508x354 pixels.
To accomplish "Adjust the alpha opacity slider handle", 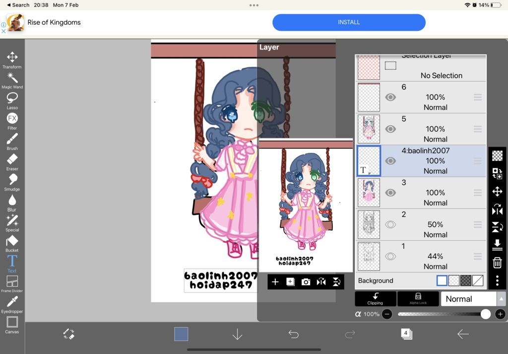I will [485, 314].
